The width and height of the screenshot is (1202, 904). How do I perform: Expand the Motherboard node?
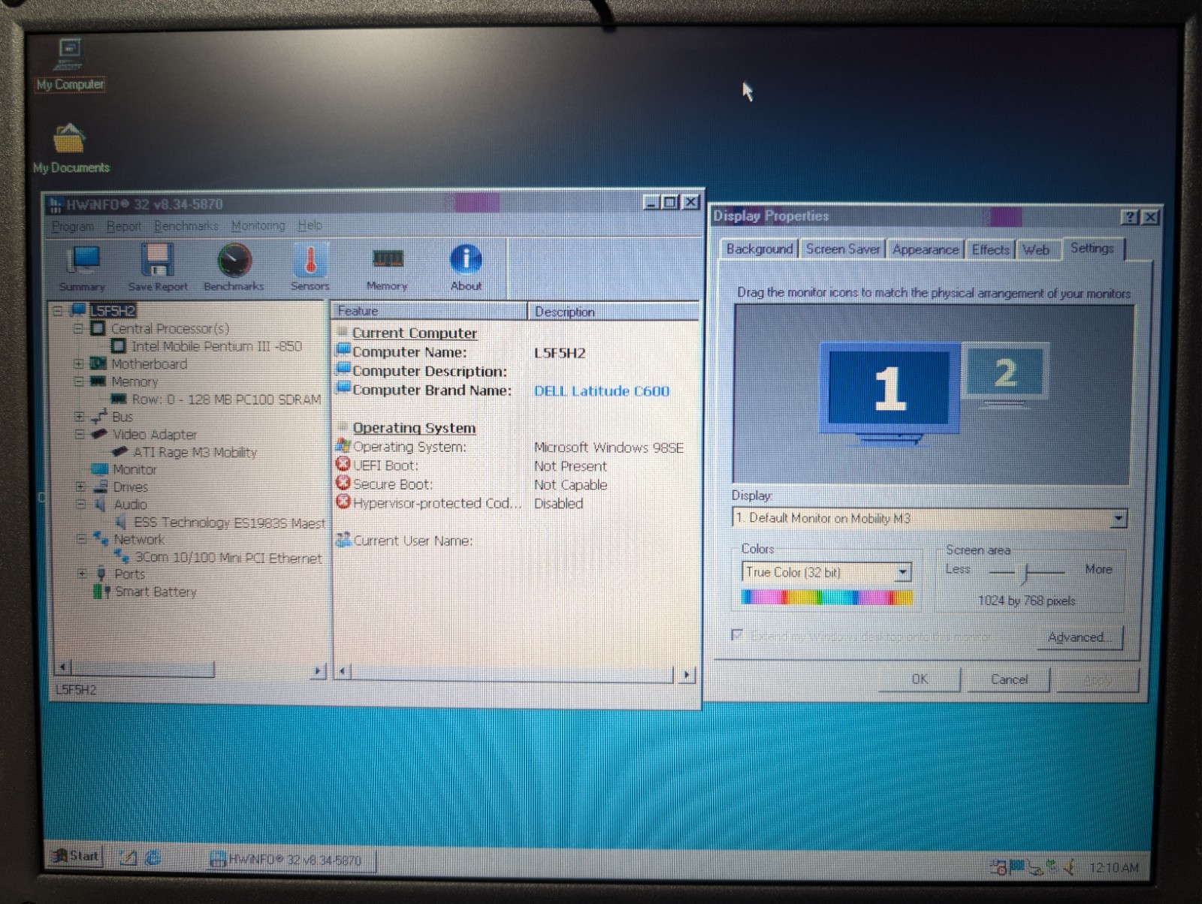pos(78,363)
